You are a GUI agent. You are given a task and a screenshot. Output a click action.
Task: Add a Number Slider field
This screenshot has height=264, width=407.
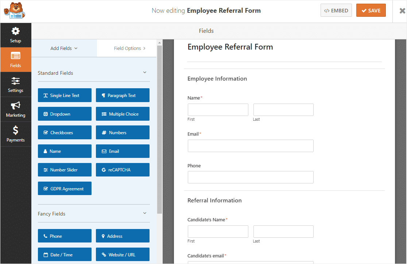(65, 170)
